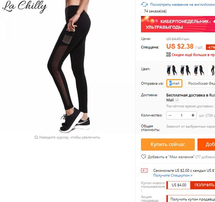
Task: Open the Получите Спецкупон link
Action: click(173, 175)
